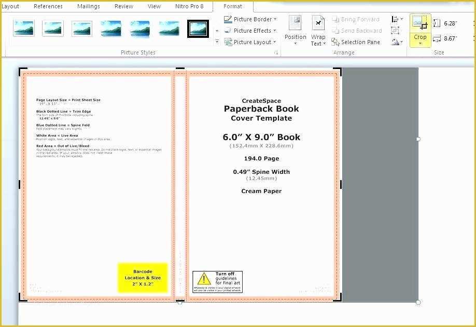The height and width of the screenshot is (327, 476).
Task: Click the yellow Barcode Location & Size box
Action: click(x=143, y=278)
